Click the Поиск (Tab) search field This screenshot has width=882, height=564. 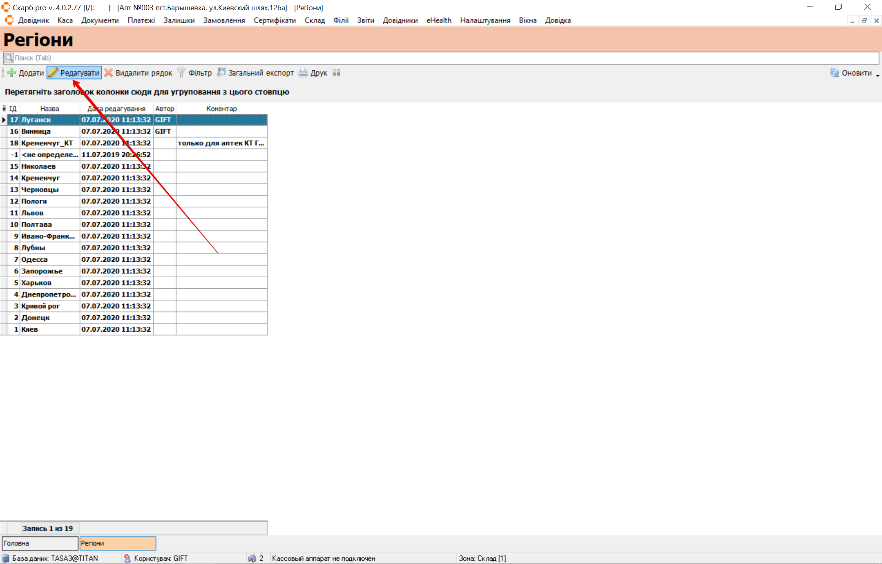(441, 58)
